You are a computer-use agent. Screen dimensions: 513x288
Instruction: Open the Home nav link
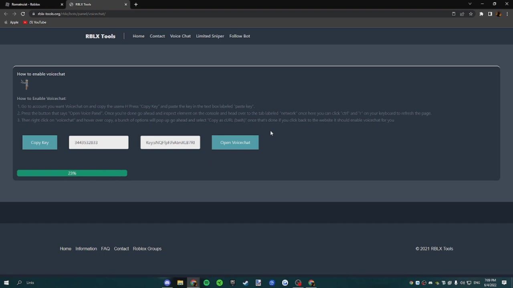pos(139,36)
